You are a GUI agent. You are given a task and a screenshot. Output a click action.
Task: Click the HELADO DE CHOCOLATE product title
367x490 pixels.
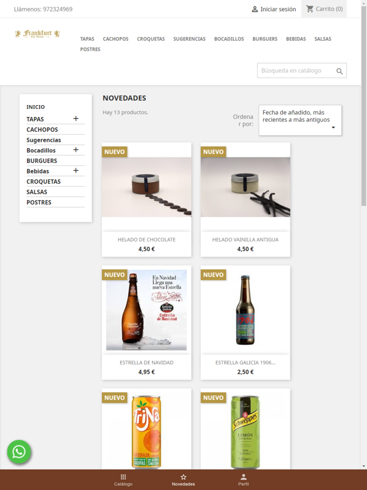click(x=146, y=240)
